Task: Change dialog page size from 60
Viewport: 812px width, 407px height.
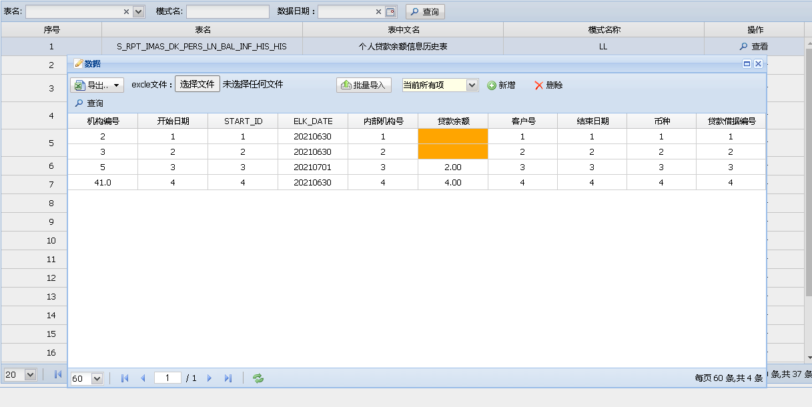Action: [97, 378]
